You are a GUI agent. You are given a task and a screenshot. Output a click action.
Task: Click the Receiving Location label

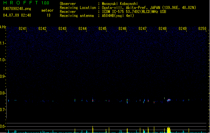click(78, 8)
